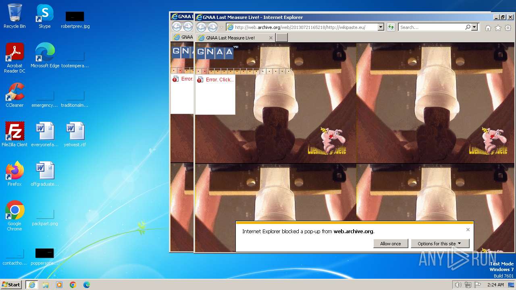Viewport: 516px width, 290px height.
Task: Close the GNAA Last Measure Live! tab
Action: click(x=271, y=38)
